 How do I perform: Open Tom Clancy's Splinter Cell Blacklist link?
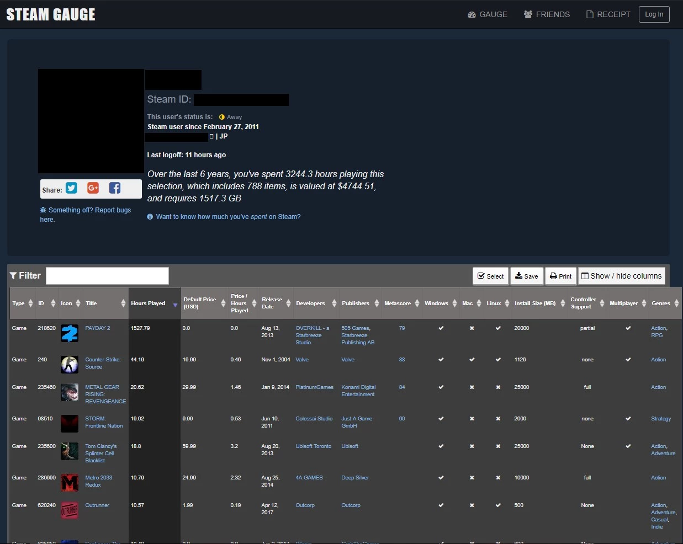tap(101, 454)
